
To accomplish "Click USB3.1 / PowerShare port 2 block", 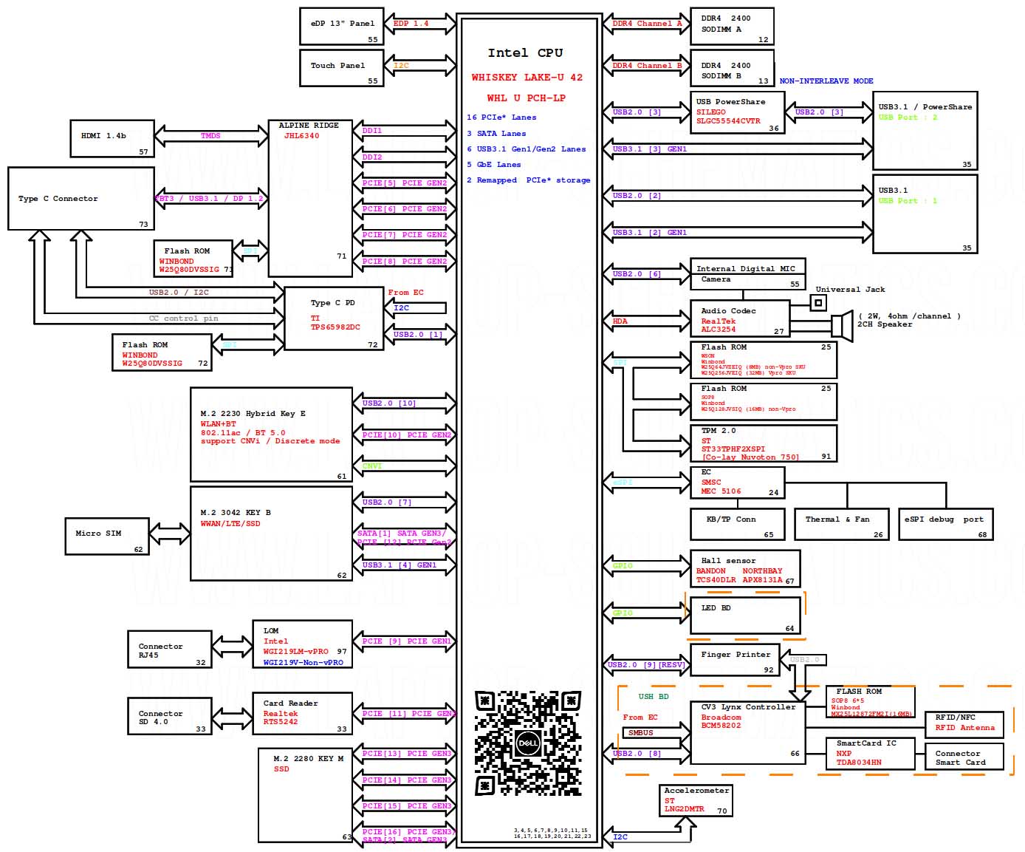I will tap(925, 131).
